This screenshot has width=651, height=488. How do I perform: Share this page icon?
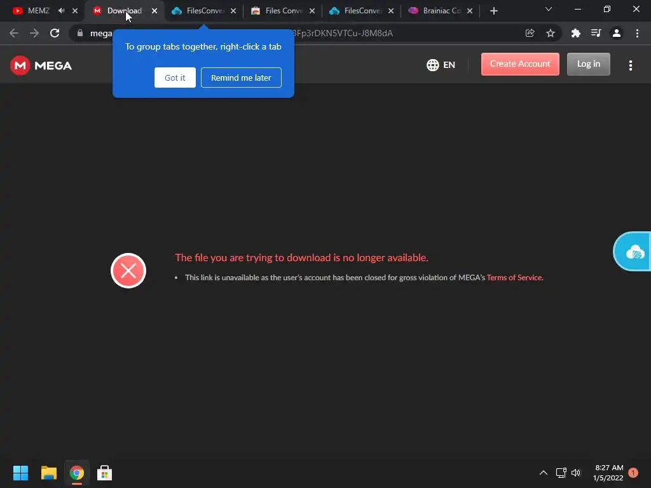(x=530, y=33)
